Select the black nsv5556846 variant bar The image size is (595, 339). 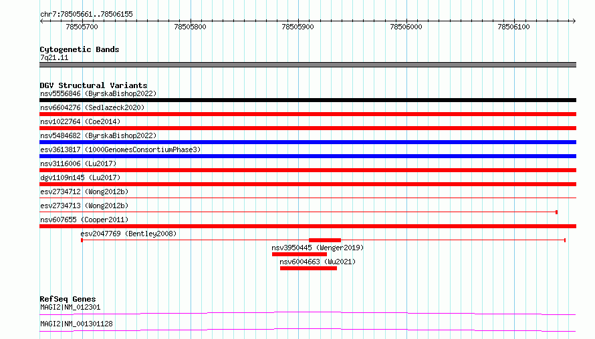coord(308,100)
